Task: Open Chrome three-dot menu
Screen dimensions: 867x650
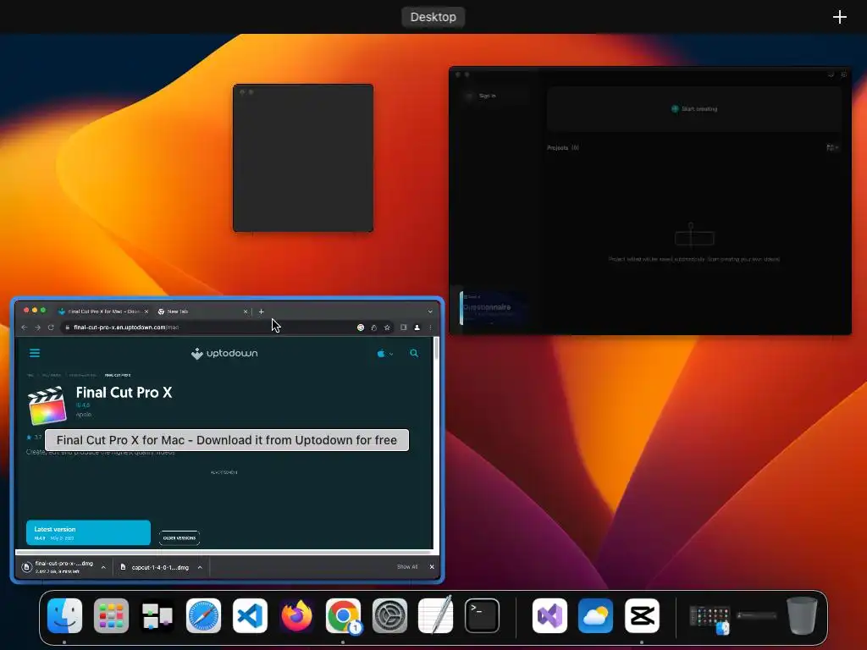Action: pyautogui.click(x=430, y=328)
